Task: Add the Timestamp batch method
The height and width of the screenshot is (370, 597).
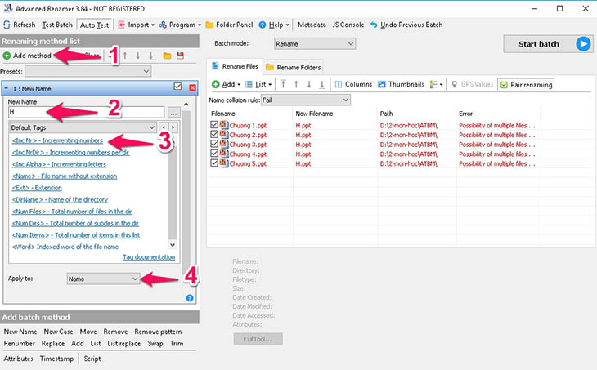Action: [x=56, y=359]
